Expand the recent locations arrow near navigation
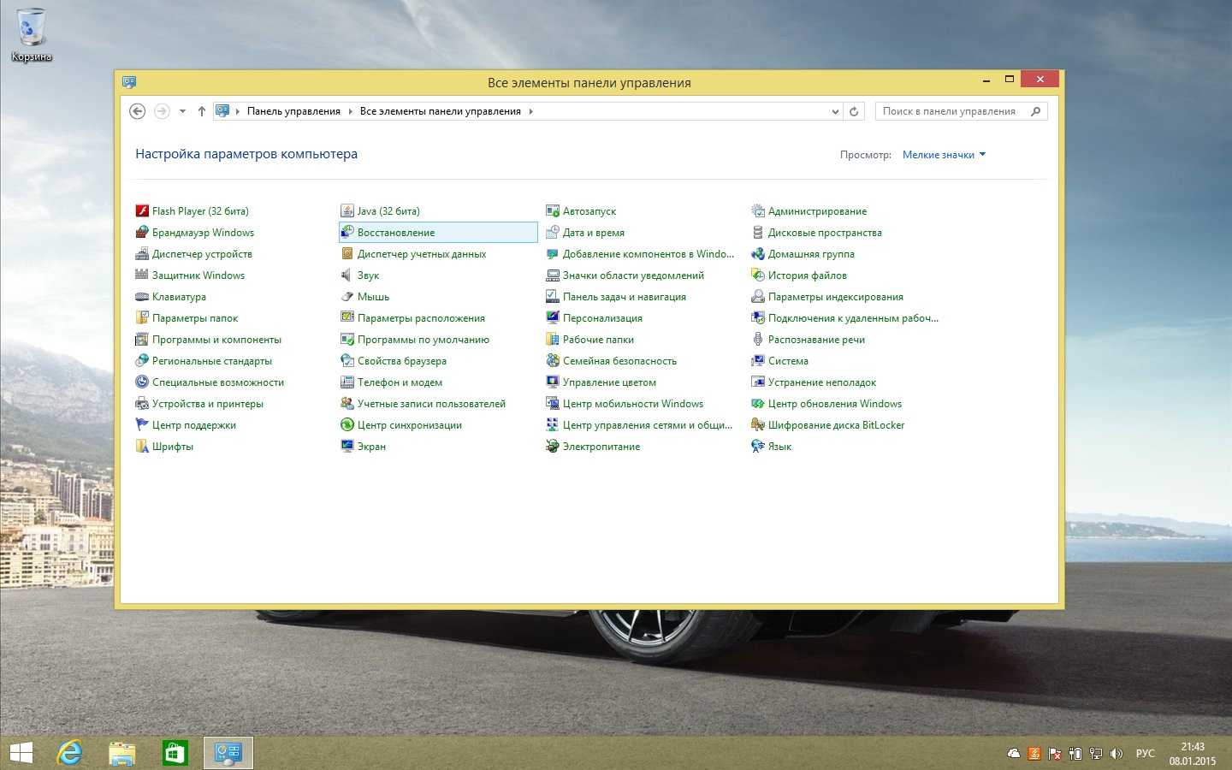1232x770 pixels. click(x=182, y=111)
